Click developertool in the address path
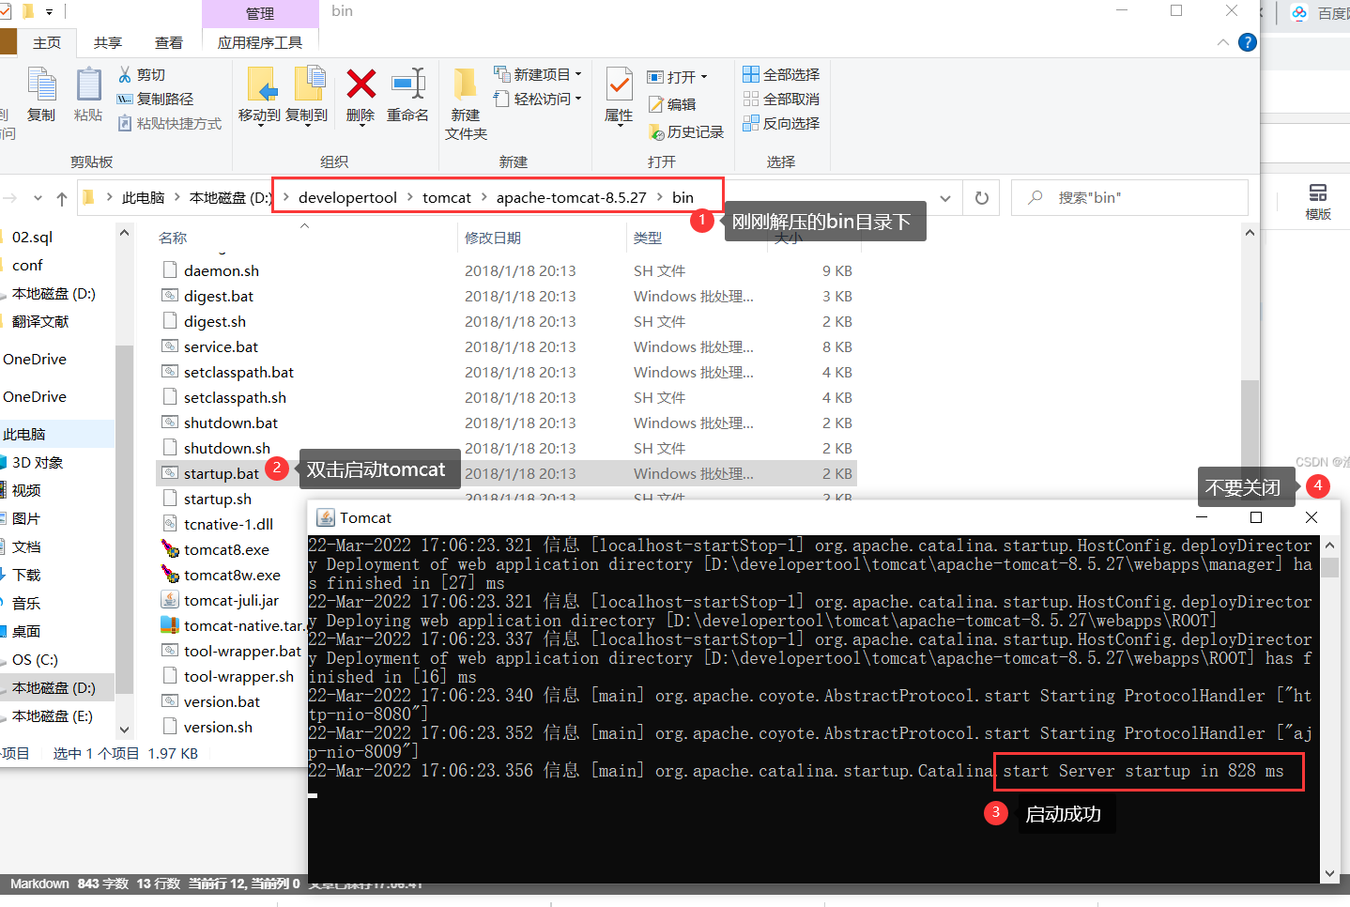Image resolution: width=1350 pixels, height=907 pixels. tap(347, 197)
